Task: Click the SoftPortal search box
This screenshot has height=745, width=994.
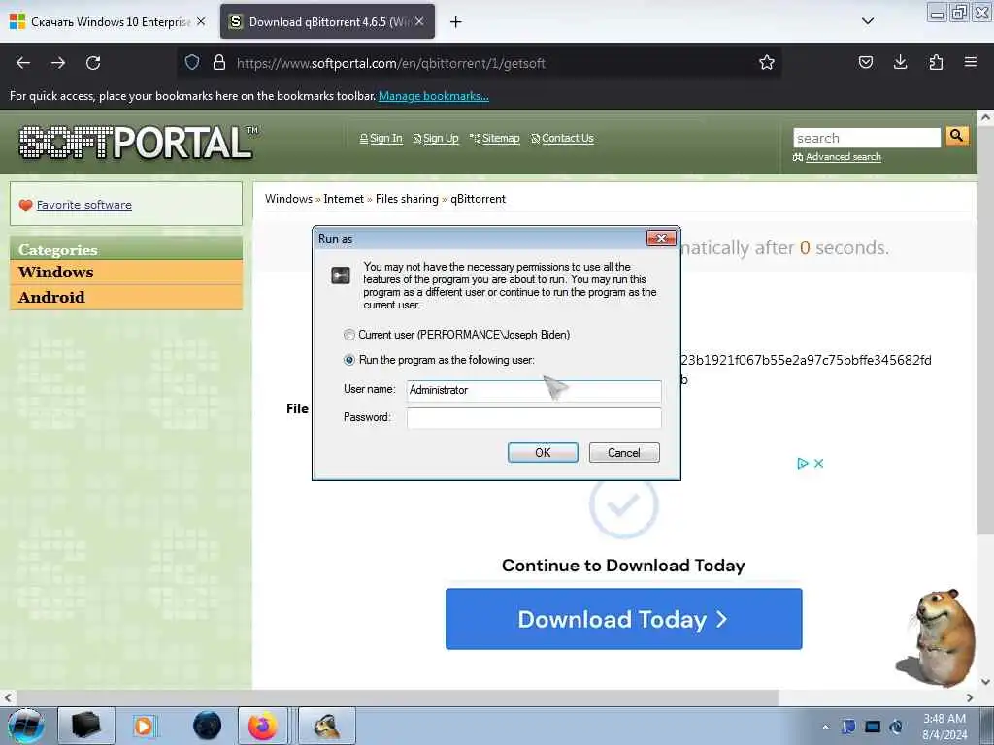Action: point(867,138)
